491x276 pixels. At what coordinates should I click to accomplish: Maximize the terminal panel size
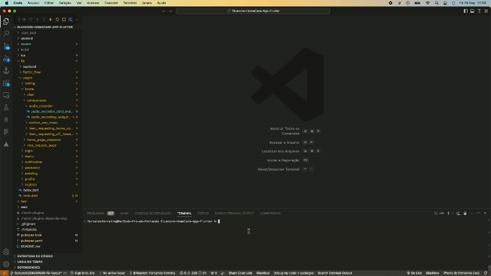[x=478, y=213]
